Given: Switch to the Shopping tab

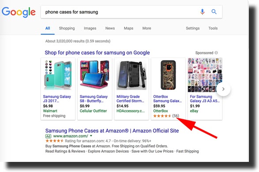Looking at the screenshot, I should tap(67, 28).
